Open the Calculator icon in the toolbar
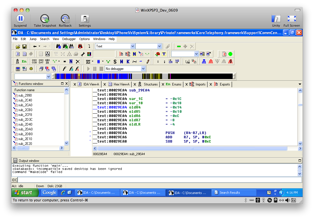Image resolution: width=314 pixels, height=219 pixels. (18, 69)
